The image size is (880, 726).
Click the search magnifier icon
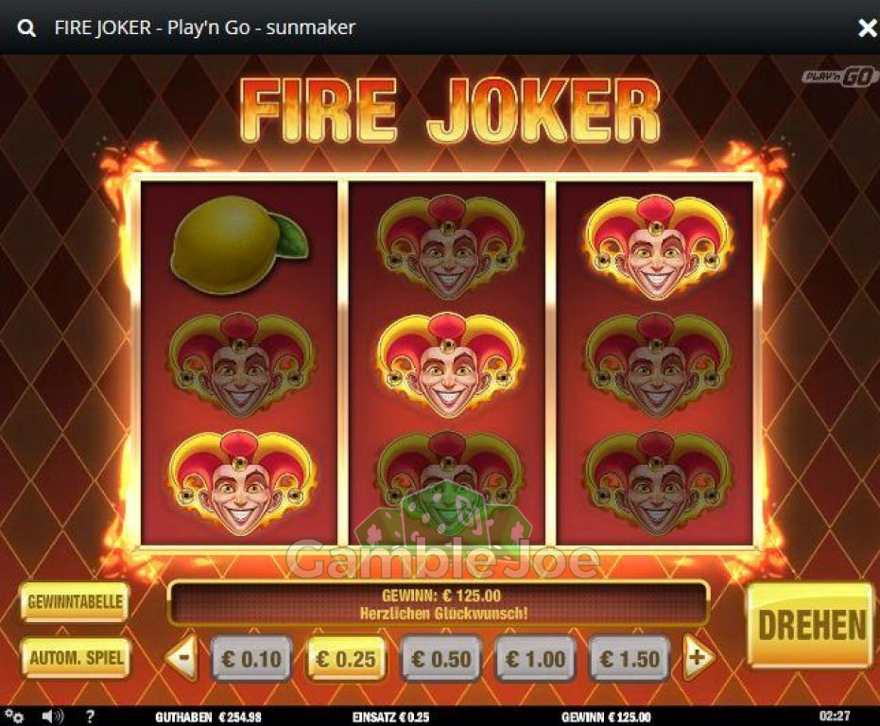click(x=26, y=28)
